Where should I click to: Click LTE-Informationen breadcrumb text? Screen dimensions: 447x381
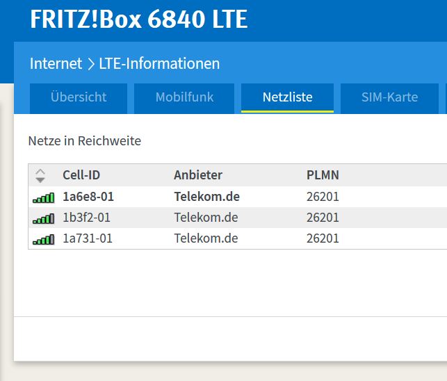pos(159,63)
